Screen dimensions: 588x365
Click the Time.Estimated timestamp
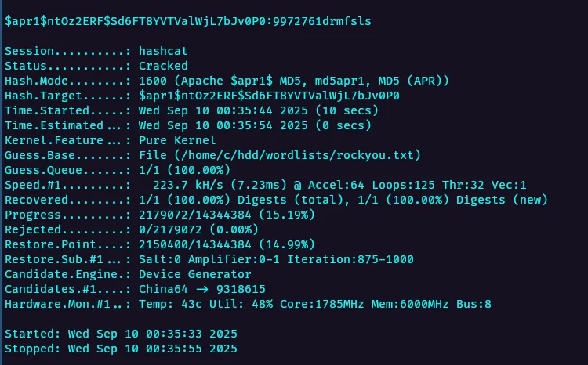pos(238,125)
